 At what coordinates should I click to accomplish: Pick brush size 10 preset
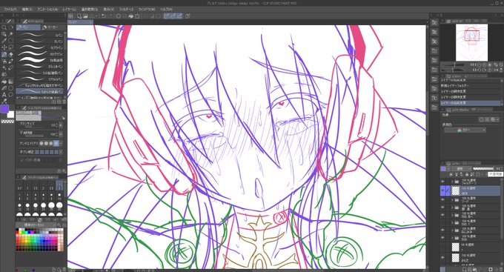pyautogui.click(x=59, y=196)
